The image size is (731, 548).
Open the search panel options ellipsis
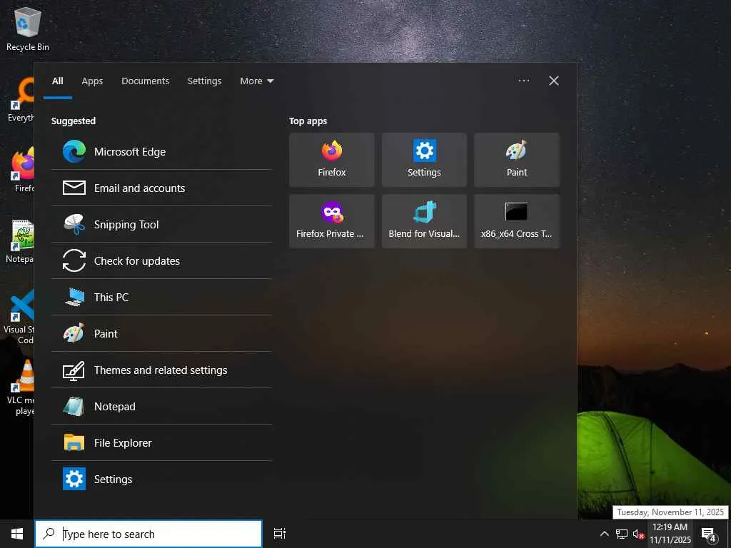pos(524,81)
